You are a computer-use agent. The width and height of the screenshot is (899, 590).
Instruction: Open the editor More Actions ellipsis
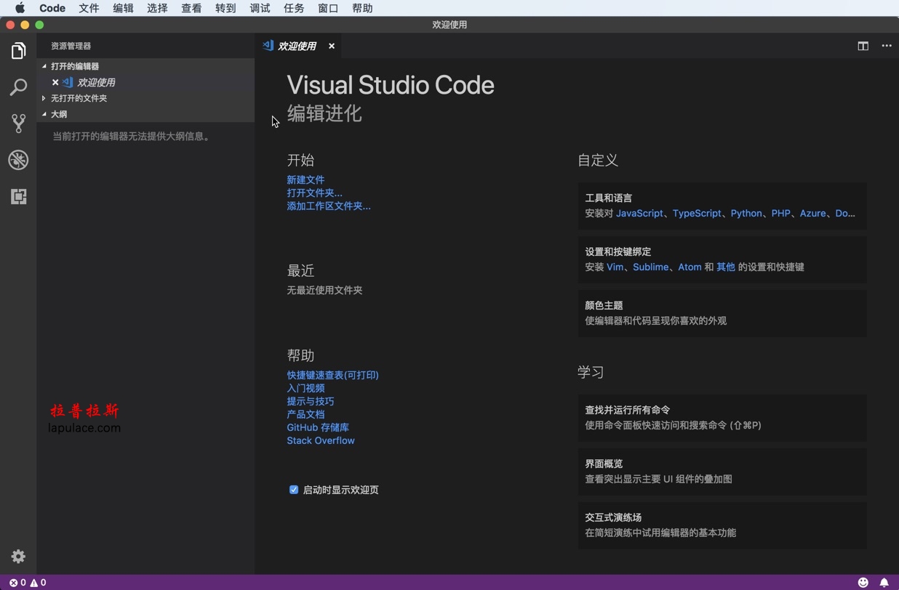[x=887, y=46]
